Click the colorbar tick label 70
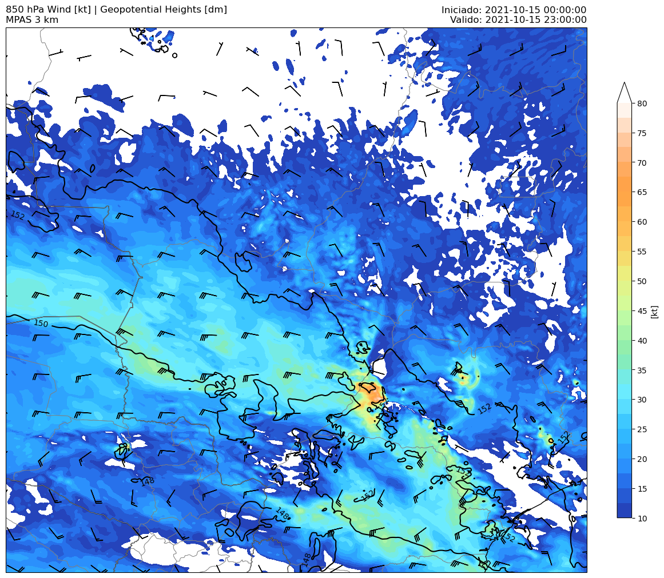The height and width of the screenshot is (578, 664). [642, 162]
